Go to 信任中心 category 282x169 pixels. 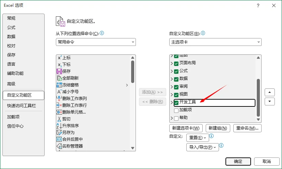15,126
